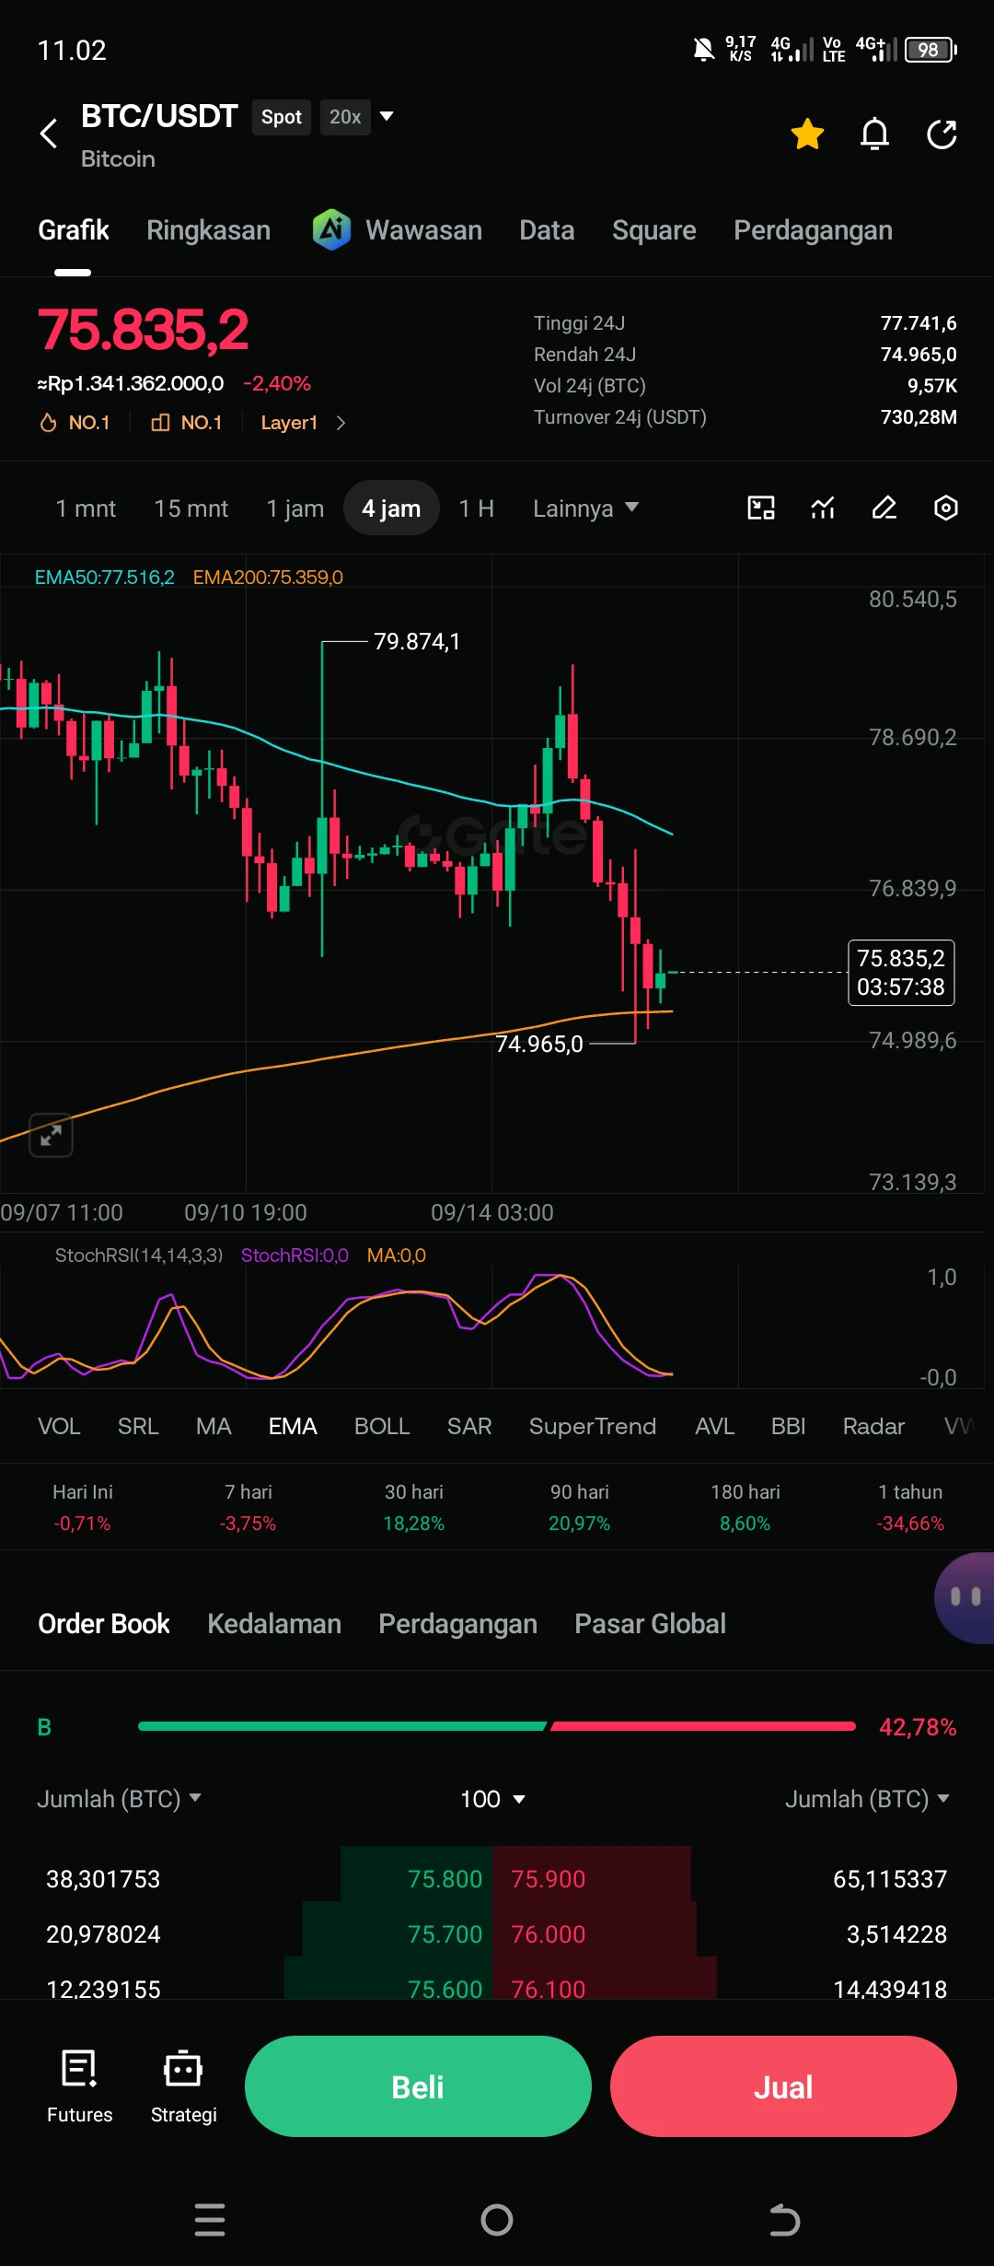The height and width of the screenshot is (2266, 994).
Task: Select the 1 H timeframe
Action: click(476, 508)
